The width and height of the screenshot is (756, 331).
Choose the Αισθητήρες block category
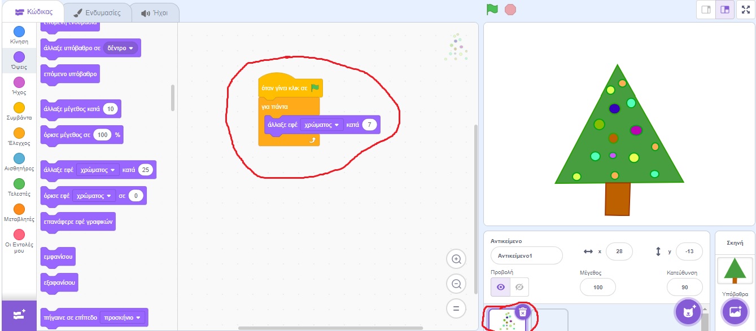pos(19,162)
